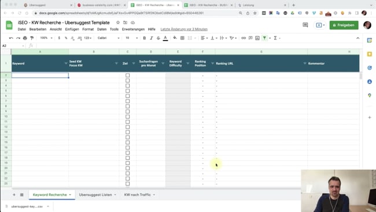View cloud save status icon
Viewport: 376px width, 212px height.
(x=132, y=23)
